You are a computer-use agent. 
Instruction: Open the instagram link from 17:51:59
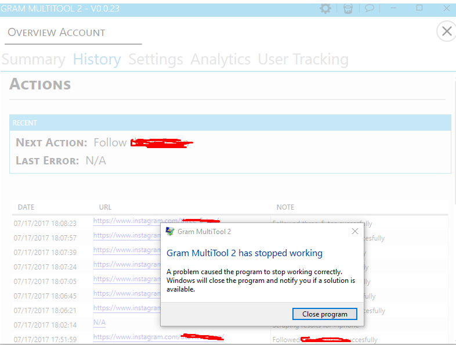(158, 337)
